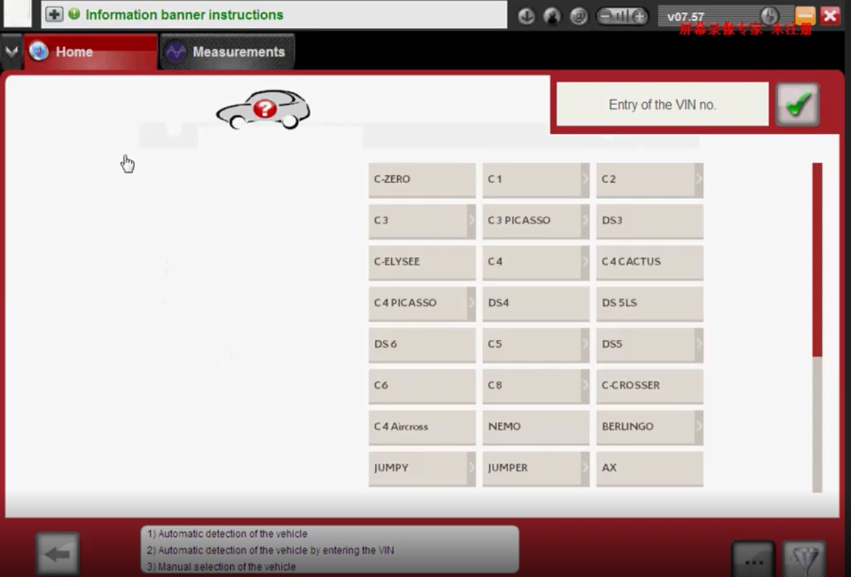Viewport: 851px width, 577px height.
Task: Click the v07.57 version label
Action: pos(686,17)
